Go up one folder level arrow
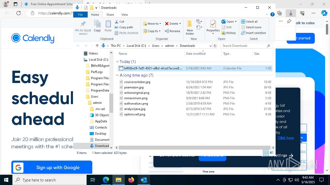Viewport: 330px width, 185px height. (x=97, y=46)
